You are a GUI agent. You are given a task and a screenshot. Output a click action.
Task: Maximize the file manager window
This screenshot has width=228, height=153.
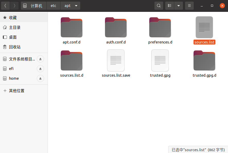coord(212,6)
